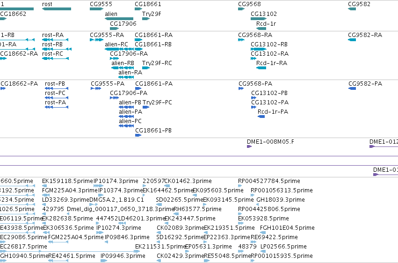Click the 'alien-PB' protein label
Screen dimensions: 398x263
pyautogui.click(x=130, y=102)
